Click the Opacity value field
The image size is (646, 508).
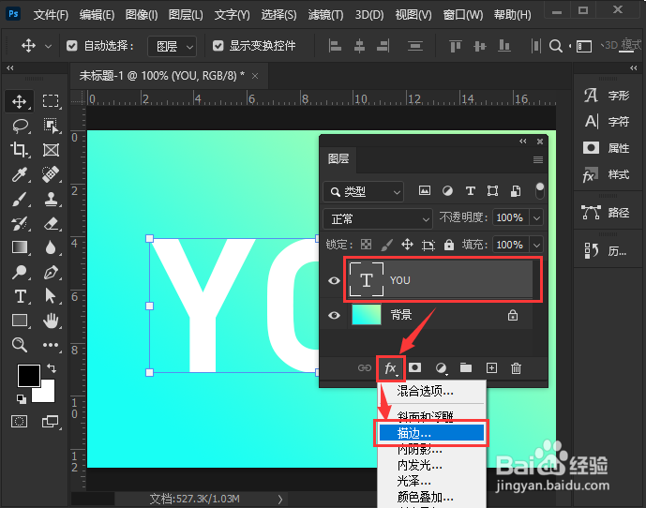[510, 217]
